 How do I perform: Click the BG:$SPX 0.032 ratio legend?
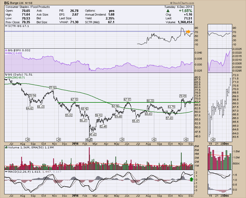click(x=19, y=50)
